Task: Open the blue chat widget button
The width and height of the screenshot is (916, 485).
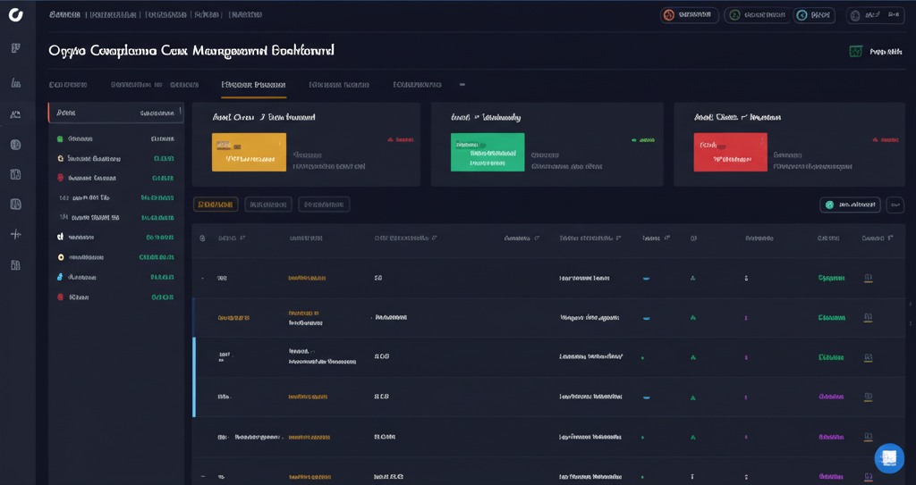Action: [889, 457]
